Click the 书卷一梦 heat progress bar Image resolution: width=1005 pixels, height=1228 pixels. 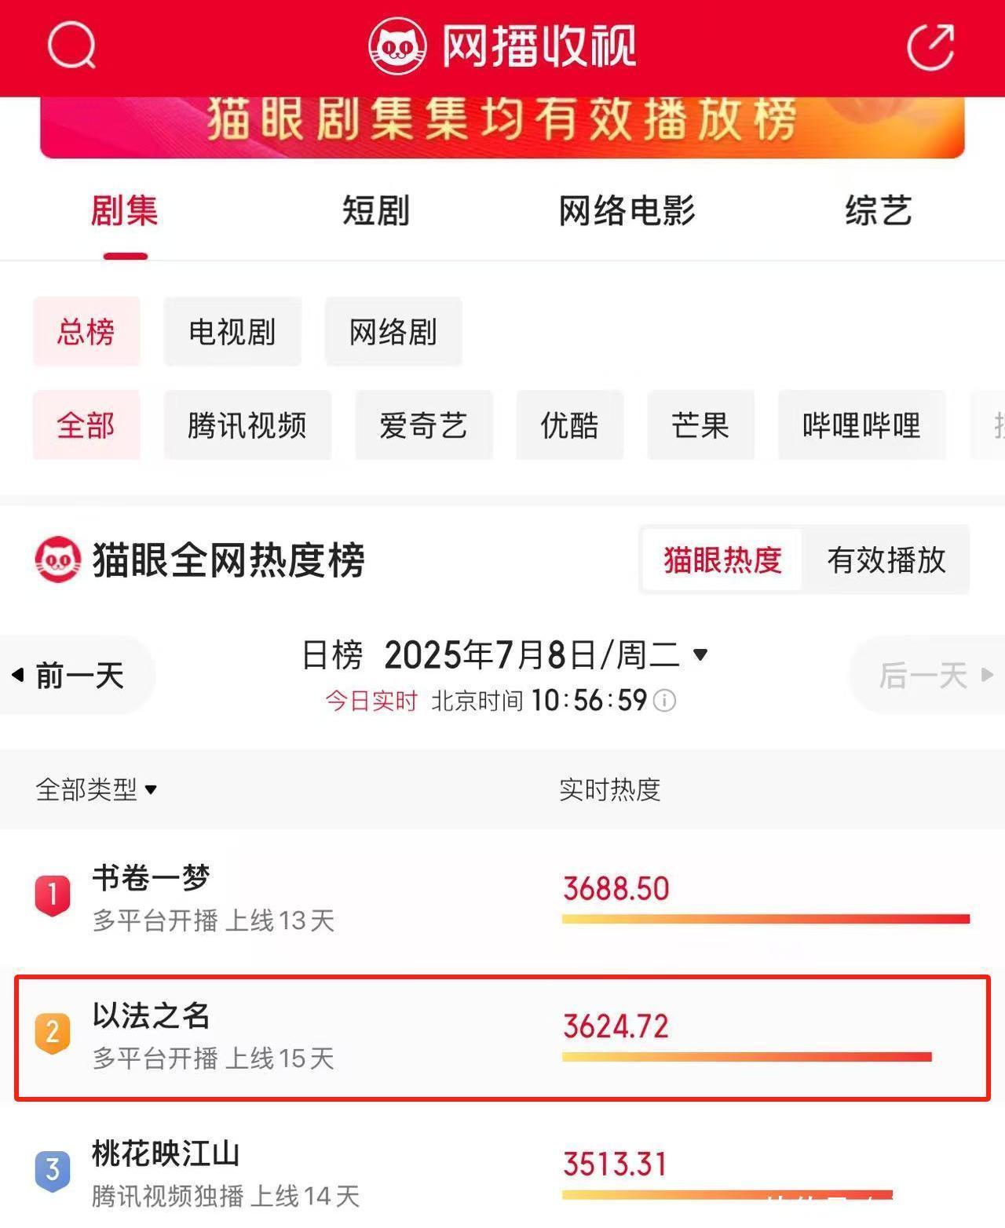766,919
